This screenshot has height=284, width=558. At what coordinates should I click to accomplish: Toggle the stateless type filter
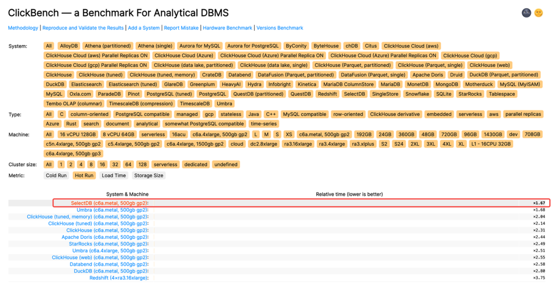coord(231,114)
